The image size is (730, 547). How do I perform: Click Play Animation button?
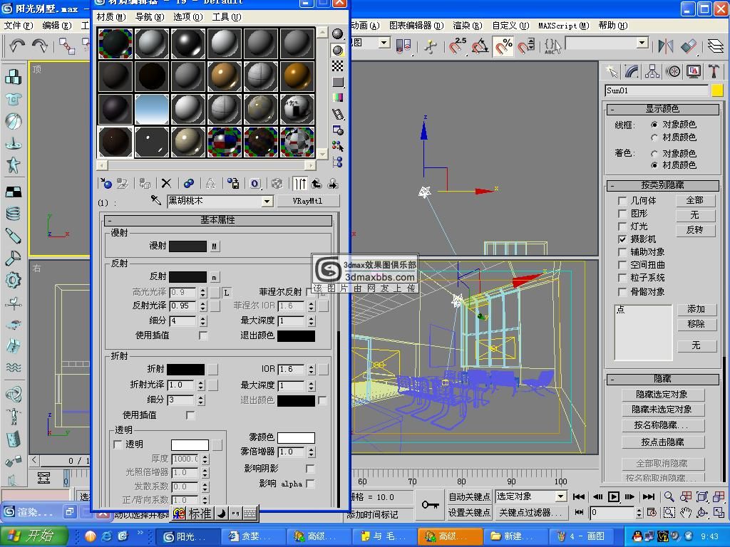[614, 496]
